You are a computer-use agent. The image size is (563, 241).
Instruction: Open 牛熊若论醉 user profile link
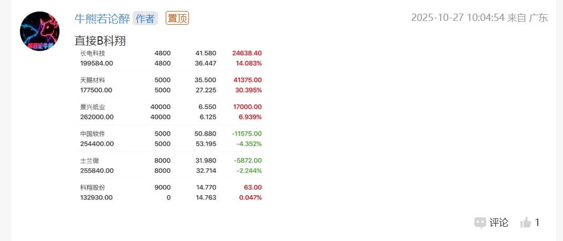102,18
